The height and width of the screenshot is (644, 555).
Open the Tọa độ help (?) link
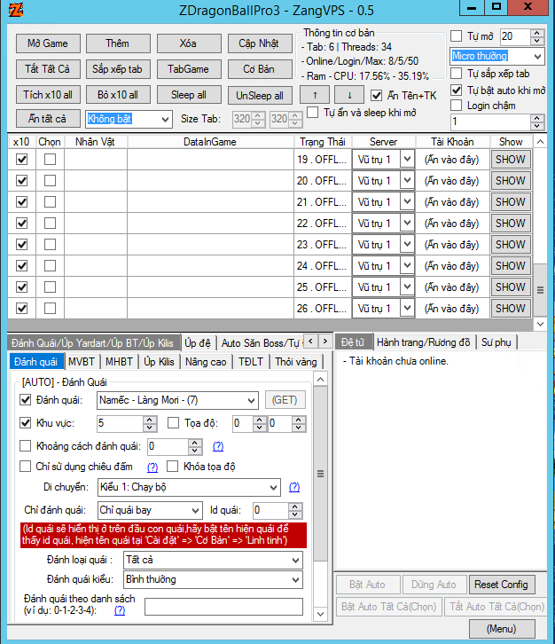point(217,446)
